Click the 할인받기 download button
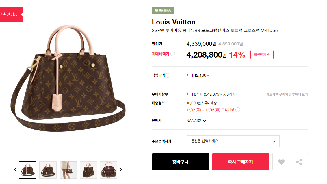327x184 pixels. pos(262,55)
